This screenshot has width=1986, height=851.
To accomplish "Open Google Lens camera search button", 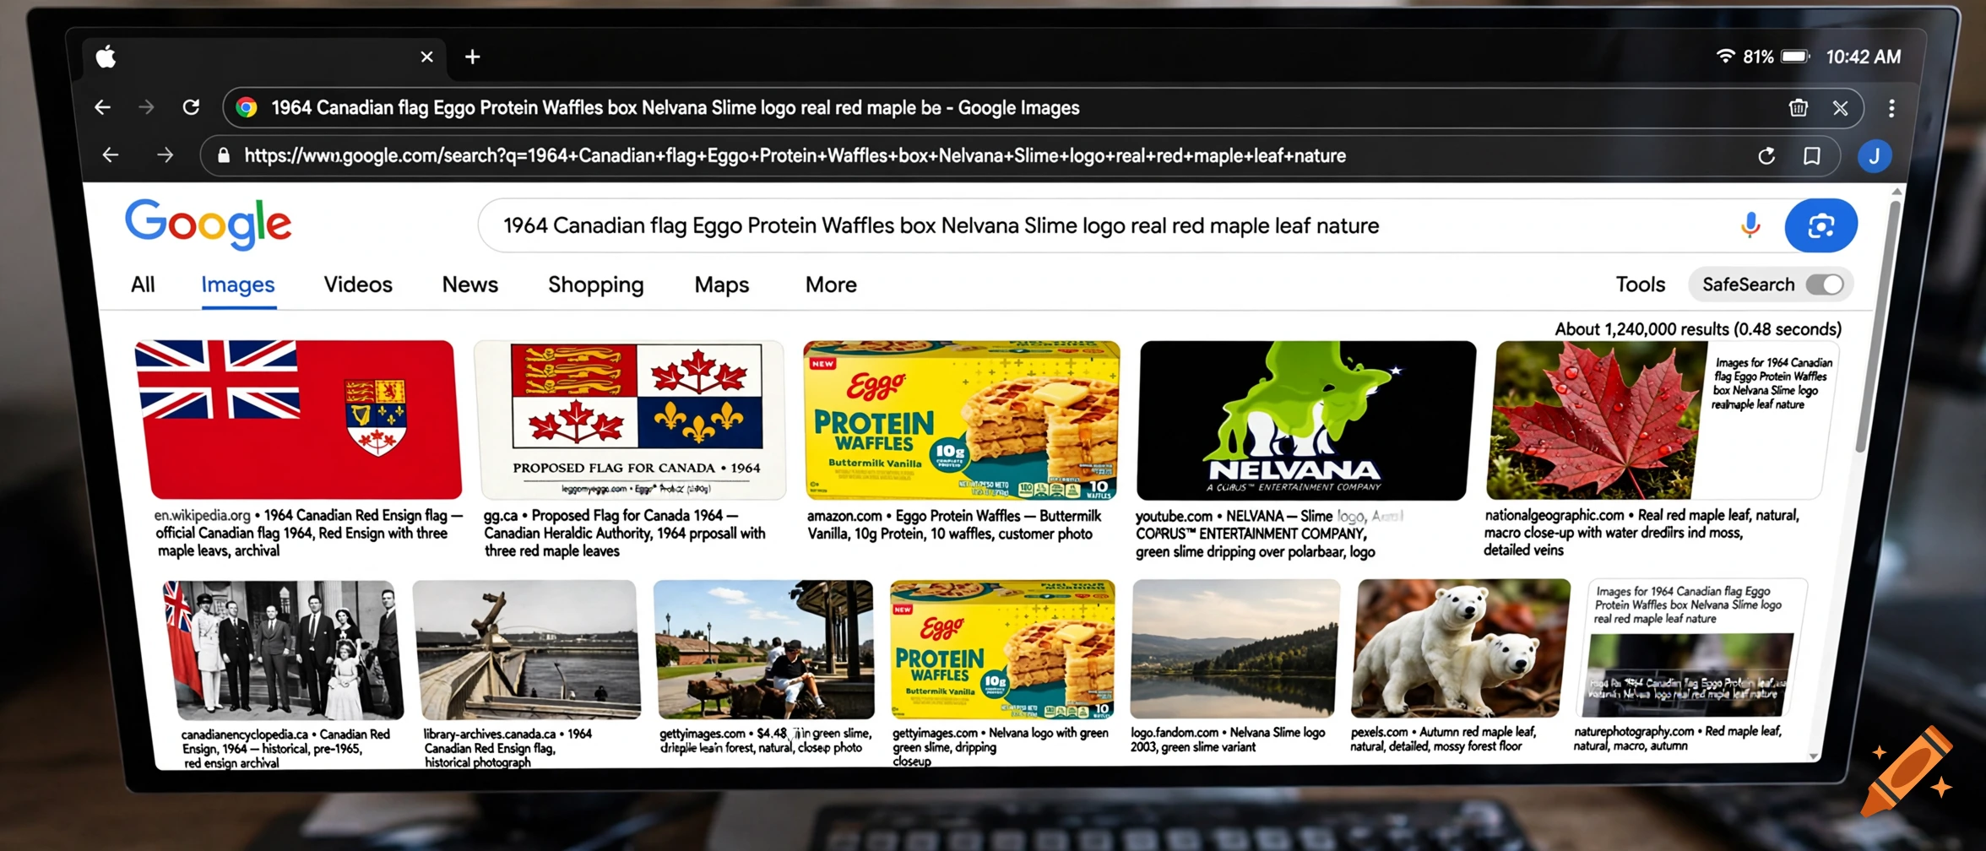I will coord(1821,225).
